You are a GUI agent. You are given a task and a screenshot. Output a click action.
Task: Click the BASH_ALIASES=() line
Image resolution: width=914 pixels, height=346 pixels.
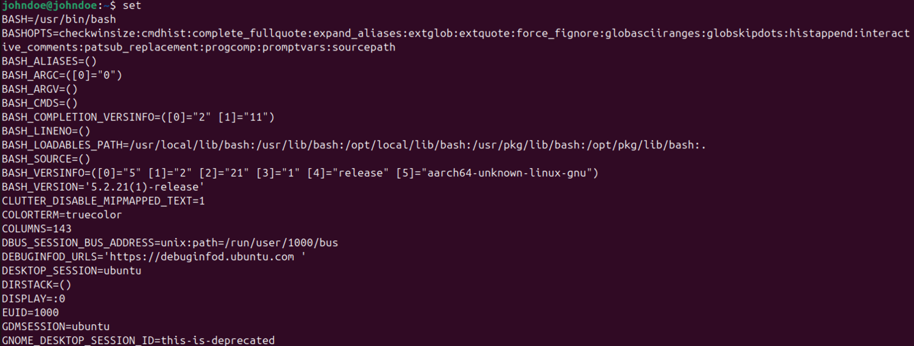49,61
